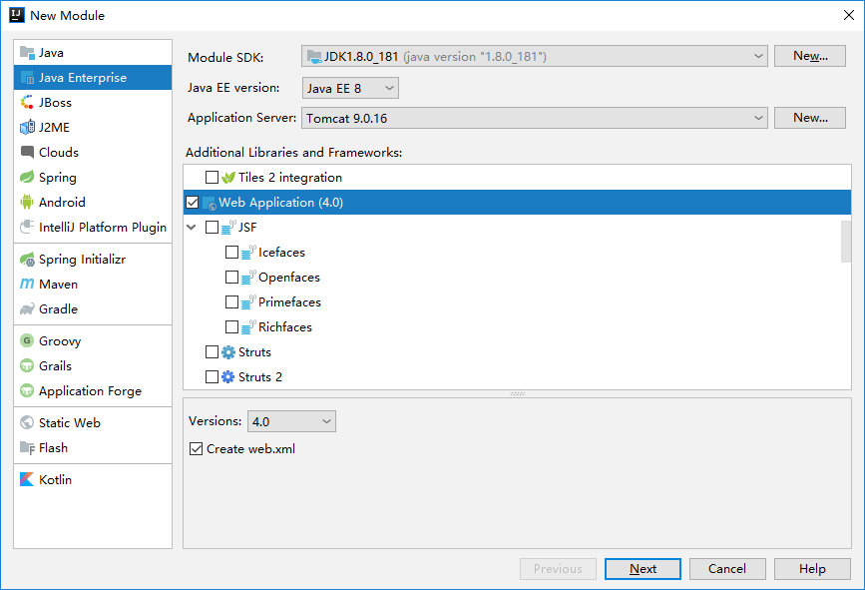
Task: Click the J2ME icon in sidebar
Action: coord(27,128)
